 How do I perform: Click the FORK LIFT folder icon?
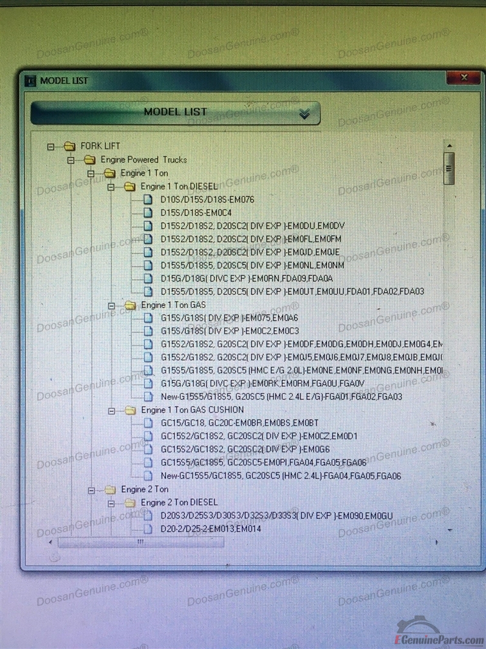[69, 146]
